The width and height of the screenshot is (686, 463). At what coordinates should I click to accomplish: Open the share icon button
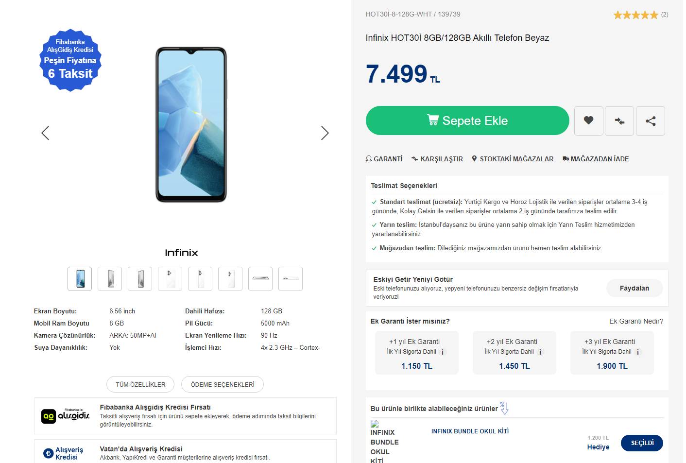651,120
